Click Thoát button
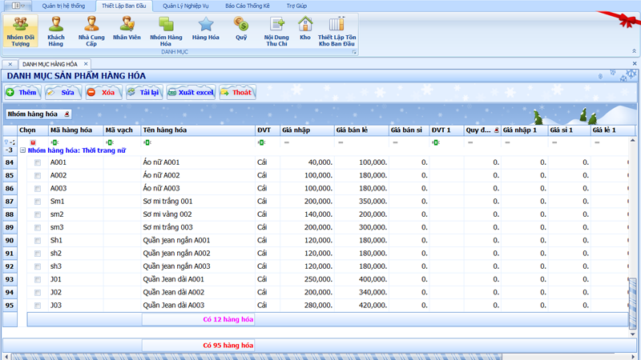This screenshot has height=360, width=641. click(237, 92)
